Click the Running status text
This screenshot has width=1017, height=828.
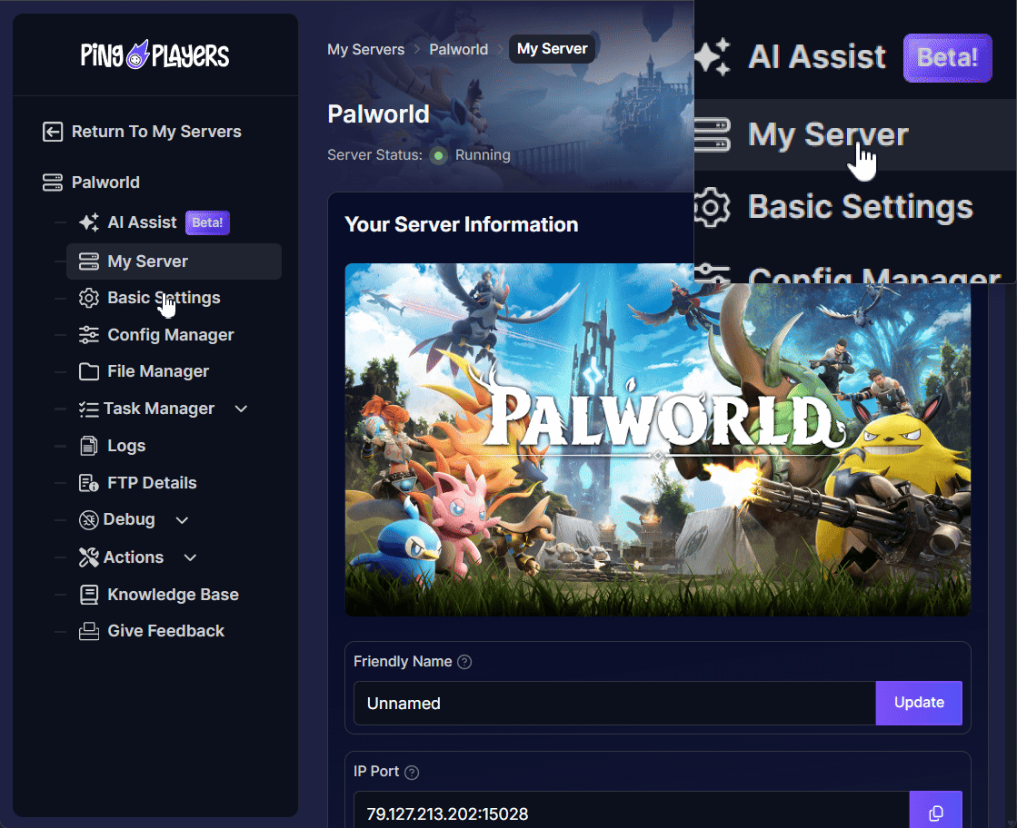tap(483, 155)
